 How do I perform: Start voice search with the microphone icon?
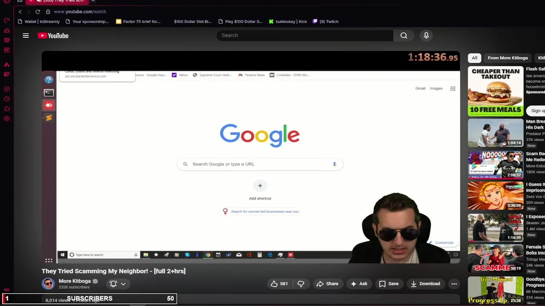pos(426,36)
